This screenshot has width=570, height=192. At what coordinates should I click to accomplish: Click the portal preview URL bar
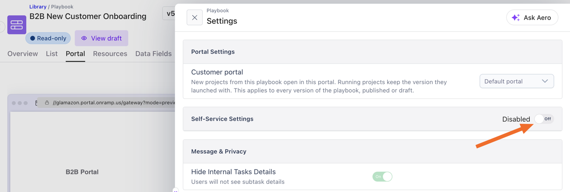pyautogui.click(x=107, y=103)
